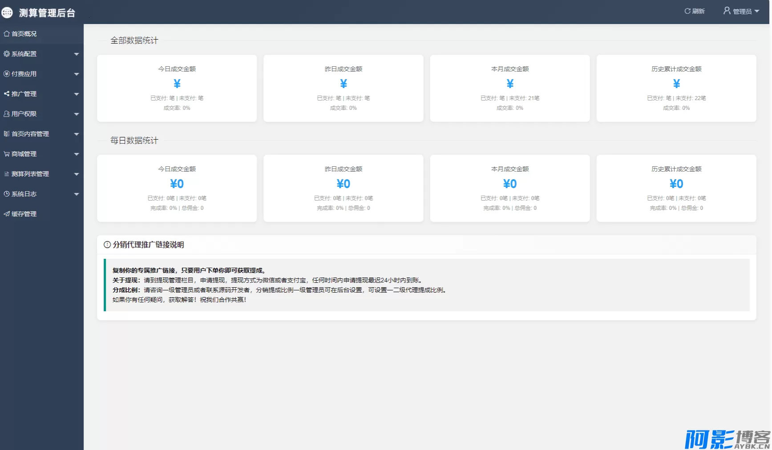772x450 pixels.
Task: Click the home icon beside 首页概况
Action: pos(7,34)
